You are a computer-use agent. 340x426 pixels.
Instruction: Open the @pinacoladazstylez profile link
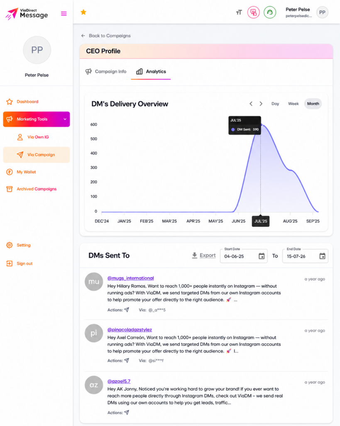(x=130, y=329)
